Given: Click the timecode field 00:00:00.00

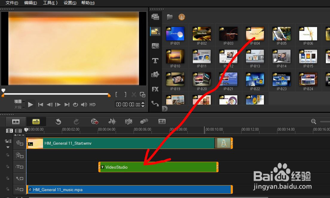Looking at the screenshot, I should click(x=128, y=104).
